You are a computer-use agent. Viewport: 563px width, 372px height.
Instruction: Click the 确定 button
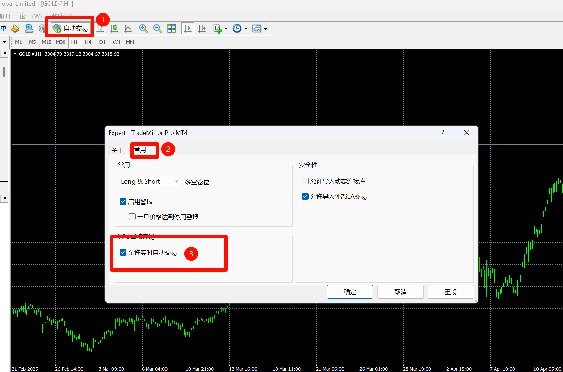350,292
